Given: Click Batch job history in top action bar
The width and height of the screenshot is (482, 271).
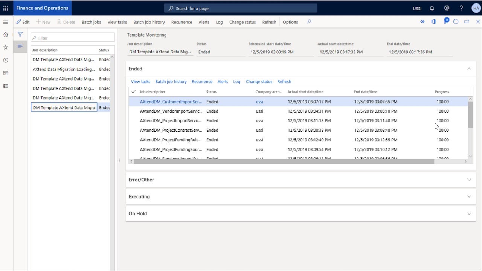Looking at the screenshot, I should point(149,22).
